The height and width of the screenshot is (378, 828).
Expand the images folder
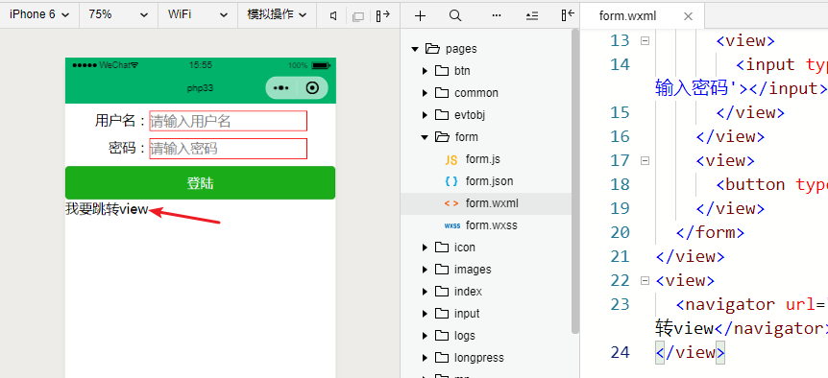click(x=426, y=270)
